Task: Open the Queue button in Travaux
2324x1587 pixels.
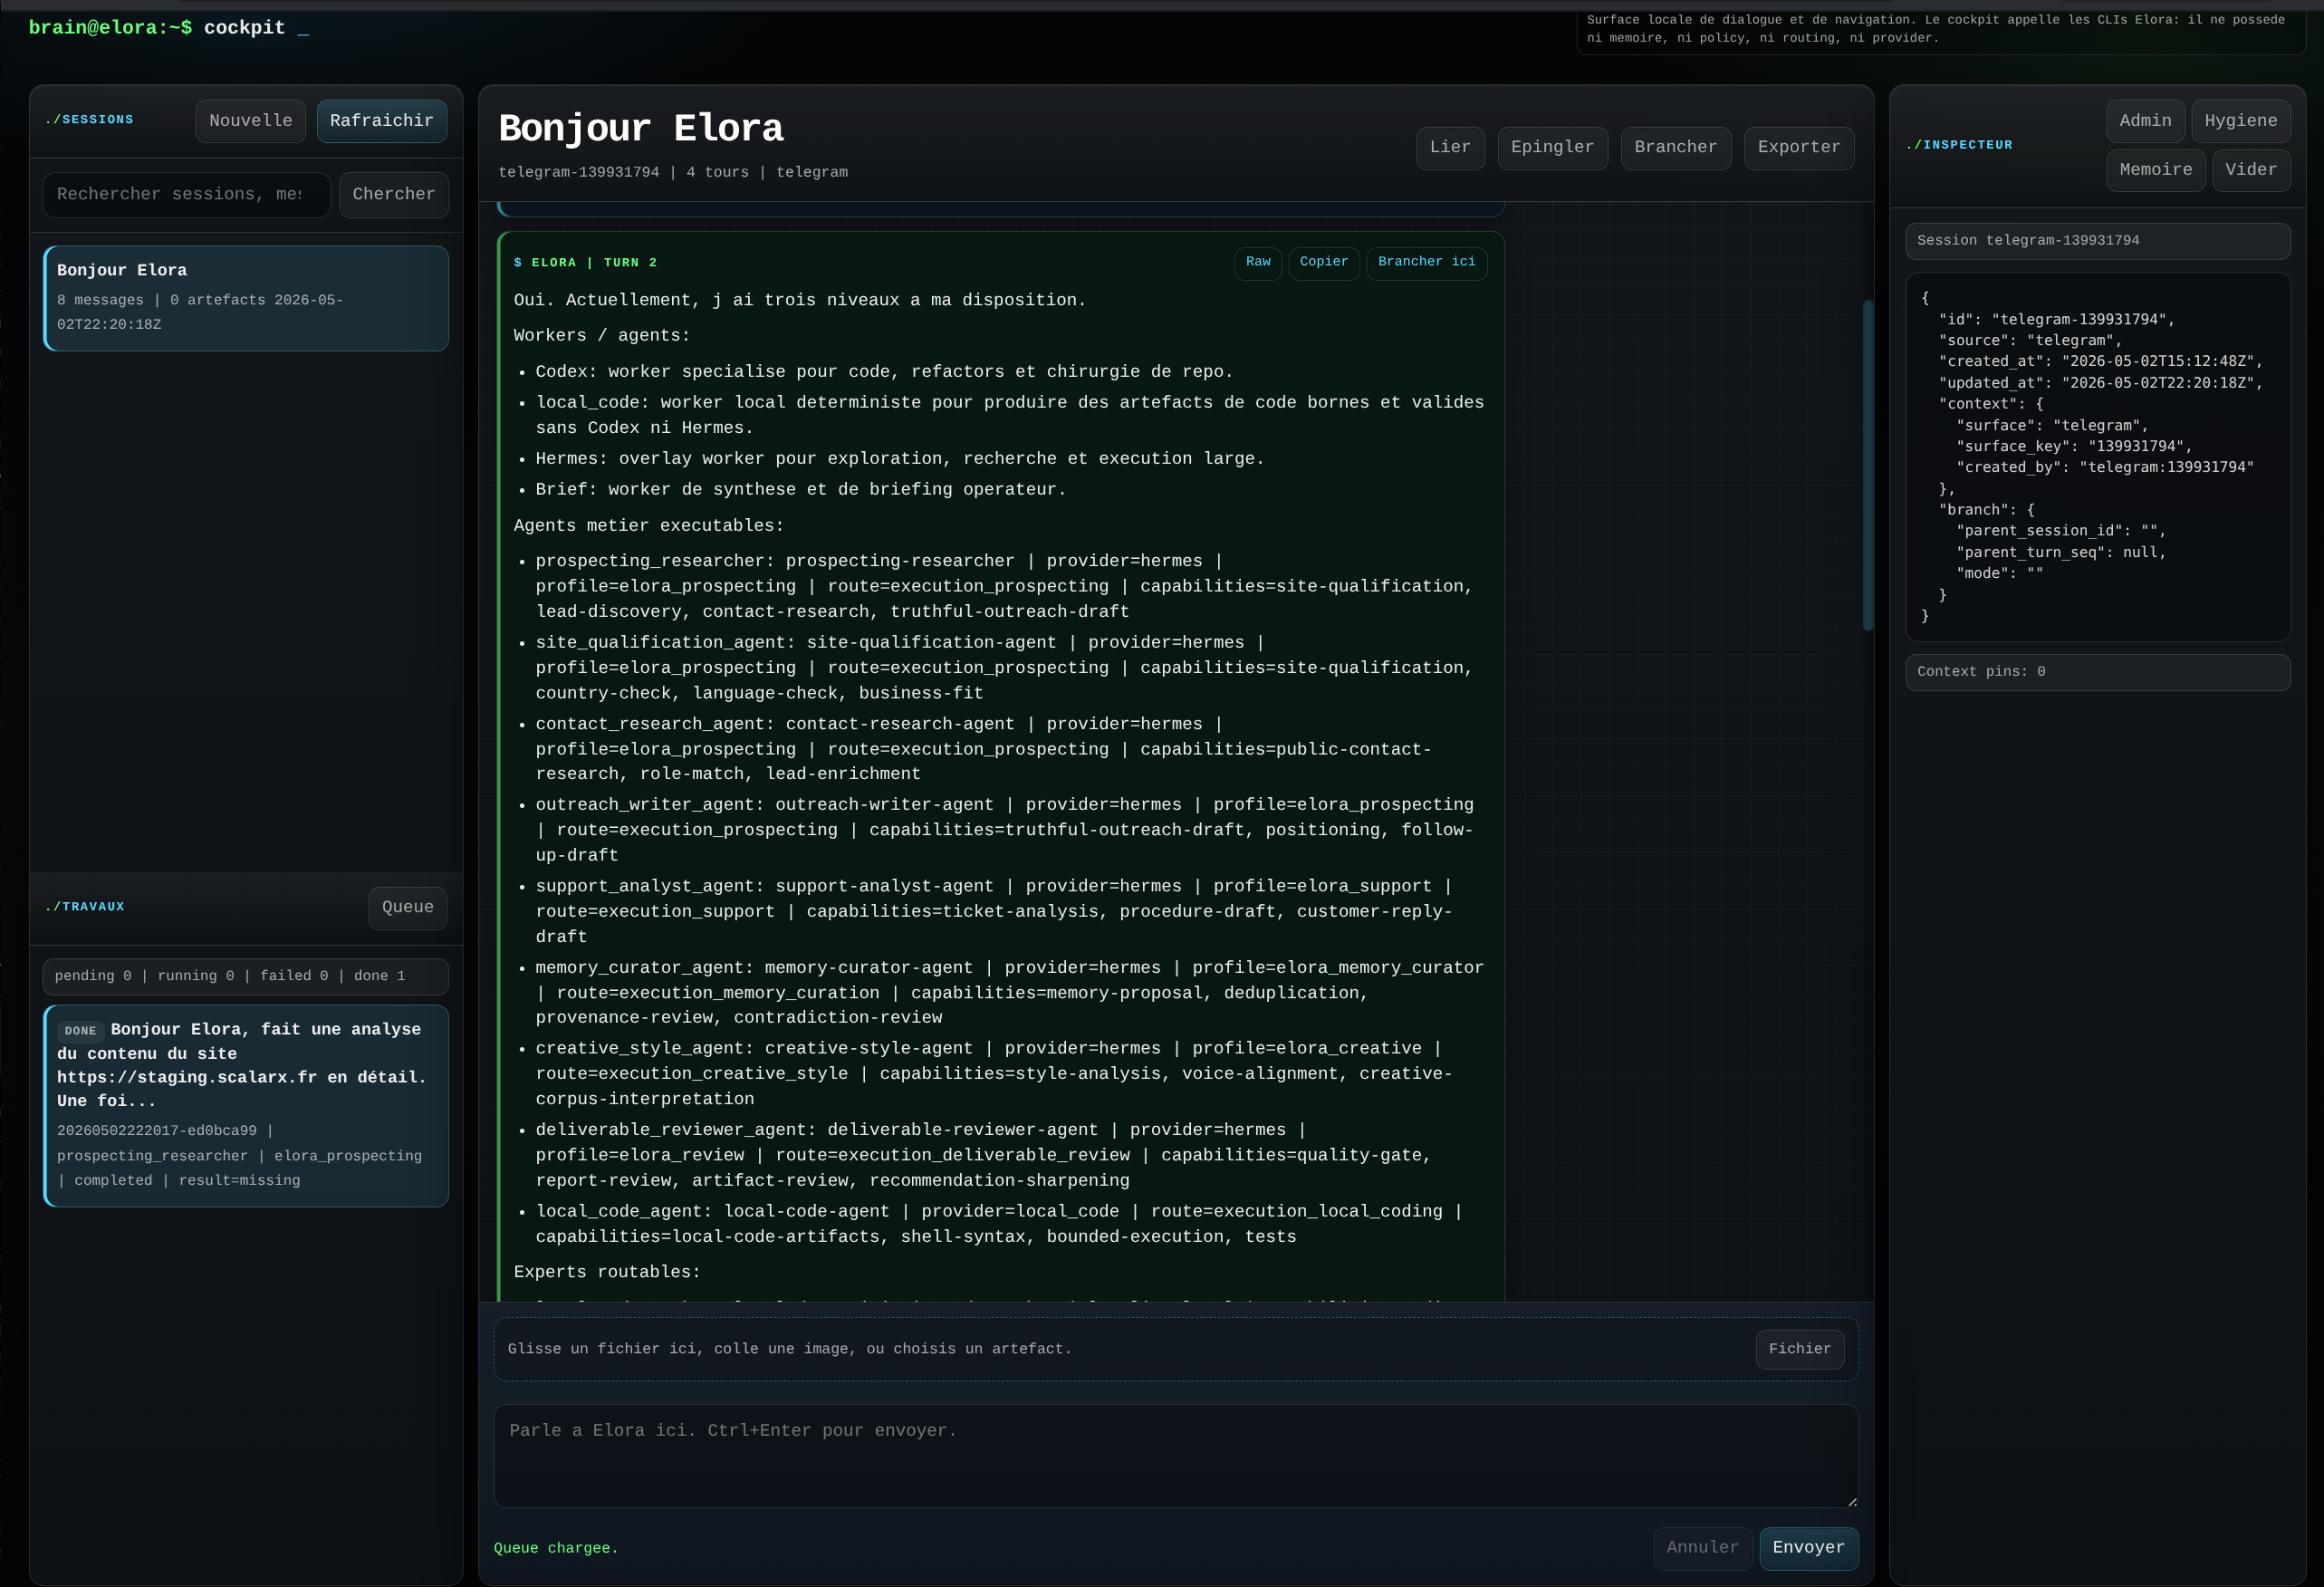Action: 407,907
